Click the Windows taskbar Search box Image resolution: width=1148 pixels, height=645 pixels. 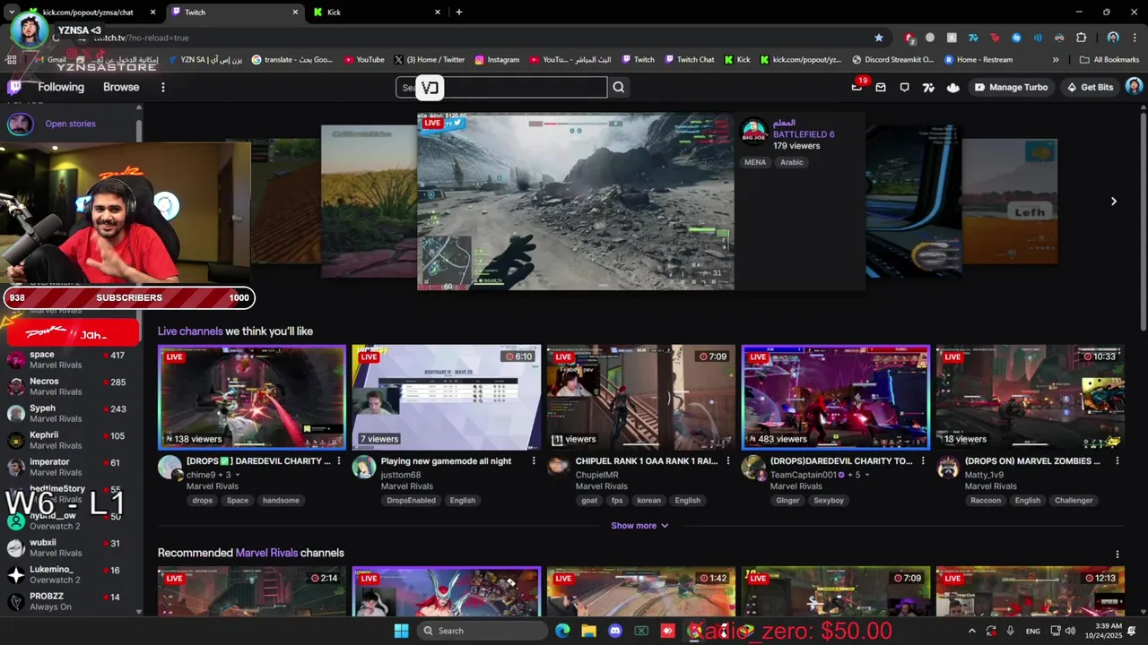point(482,631)
